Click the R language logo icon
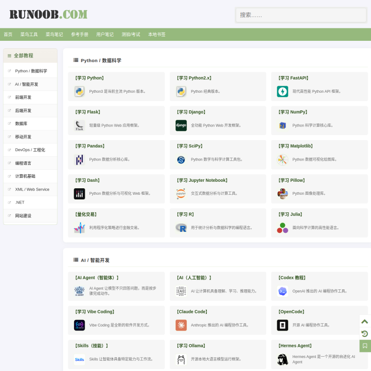Image resolution: width=371 pixels, height=371 pixels. (181, 228)
